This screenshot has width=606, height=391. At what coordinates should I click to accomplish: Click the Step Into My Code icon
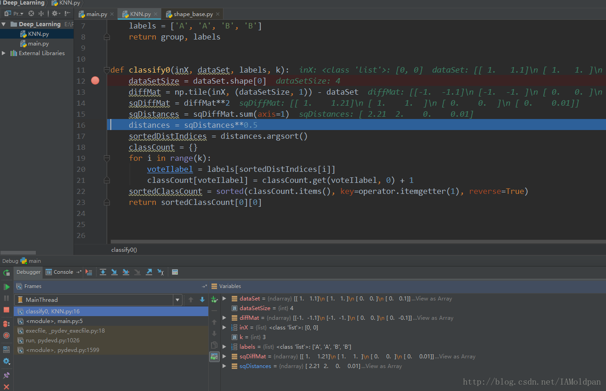[x=126, y=272]
